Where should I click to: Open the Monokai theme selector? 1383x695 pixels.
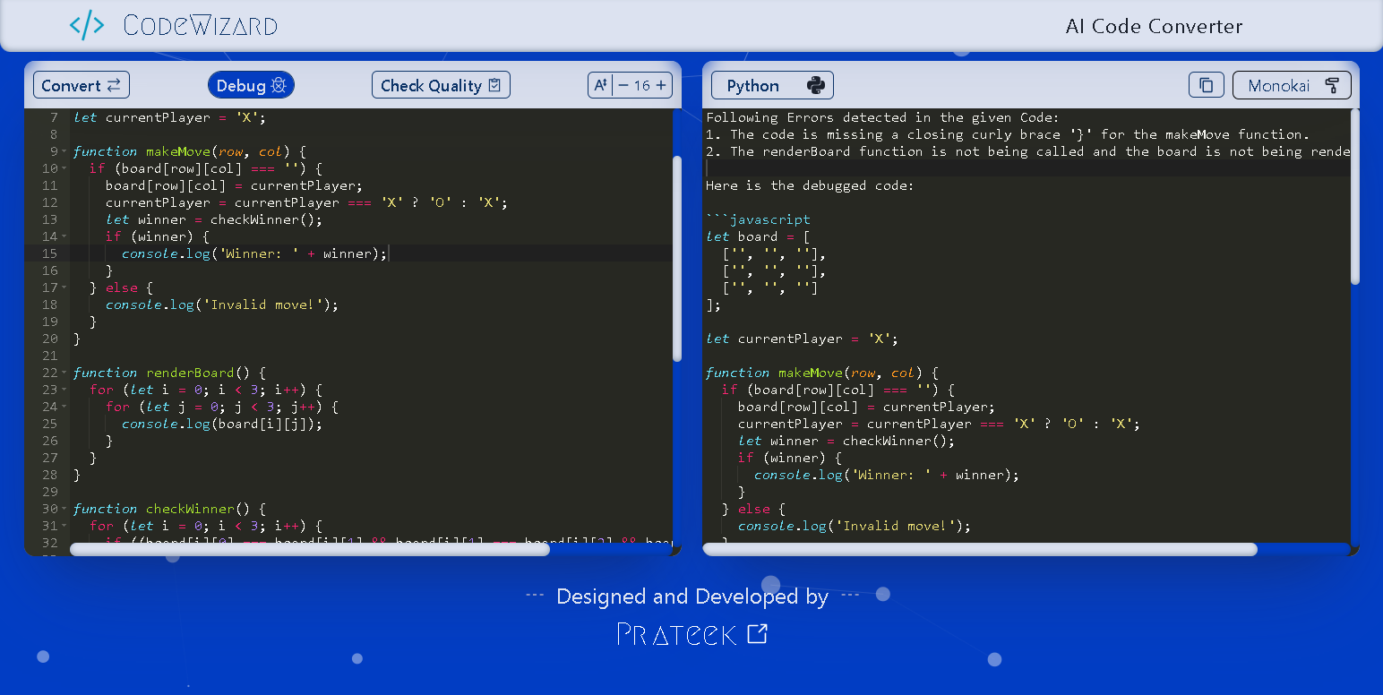[x=1292, y=85]
